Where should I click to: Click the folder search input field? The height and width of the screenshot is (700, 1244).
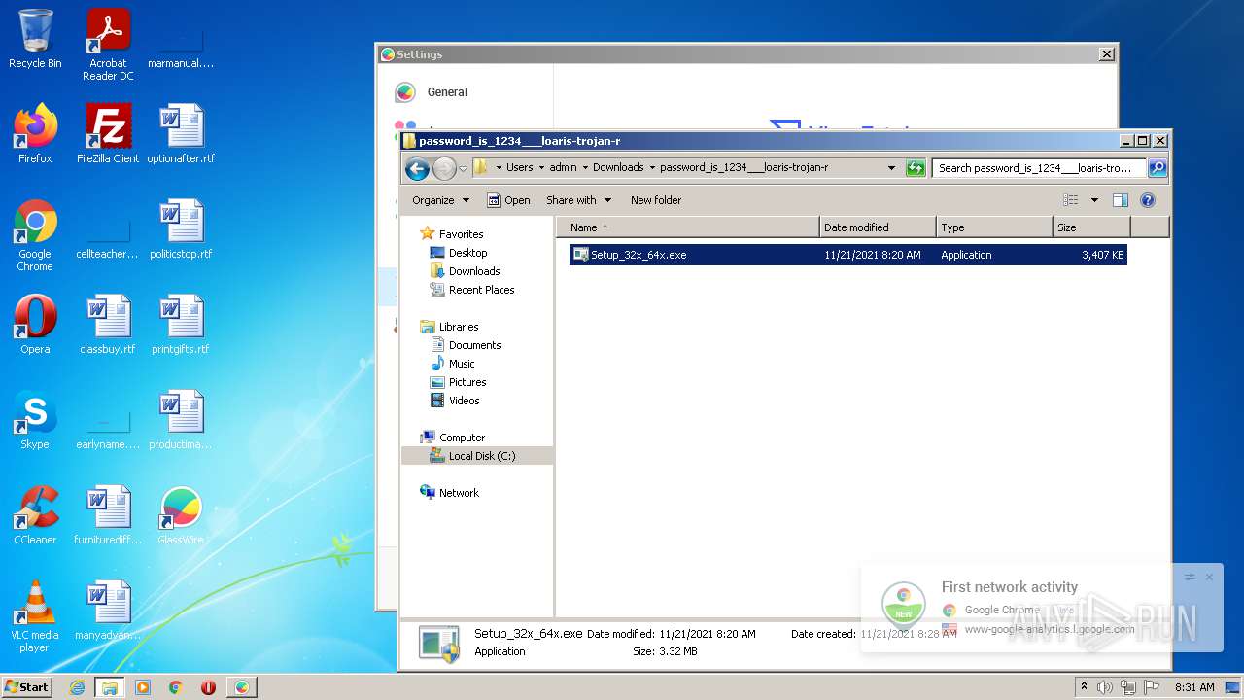click(1039, 168)
